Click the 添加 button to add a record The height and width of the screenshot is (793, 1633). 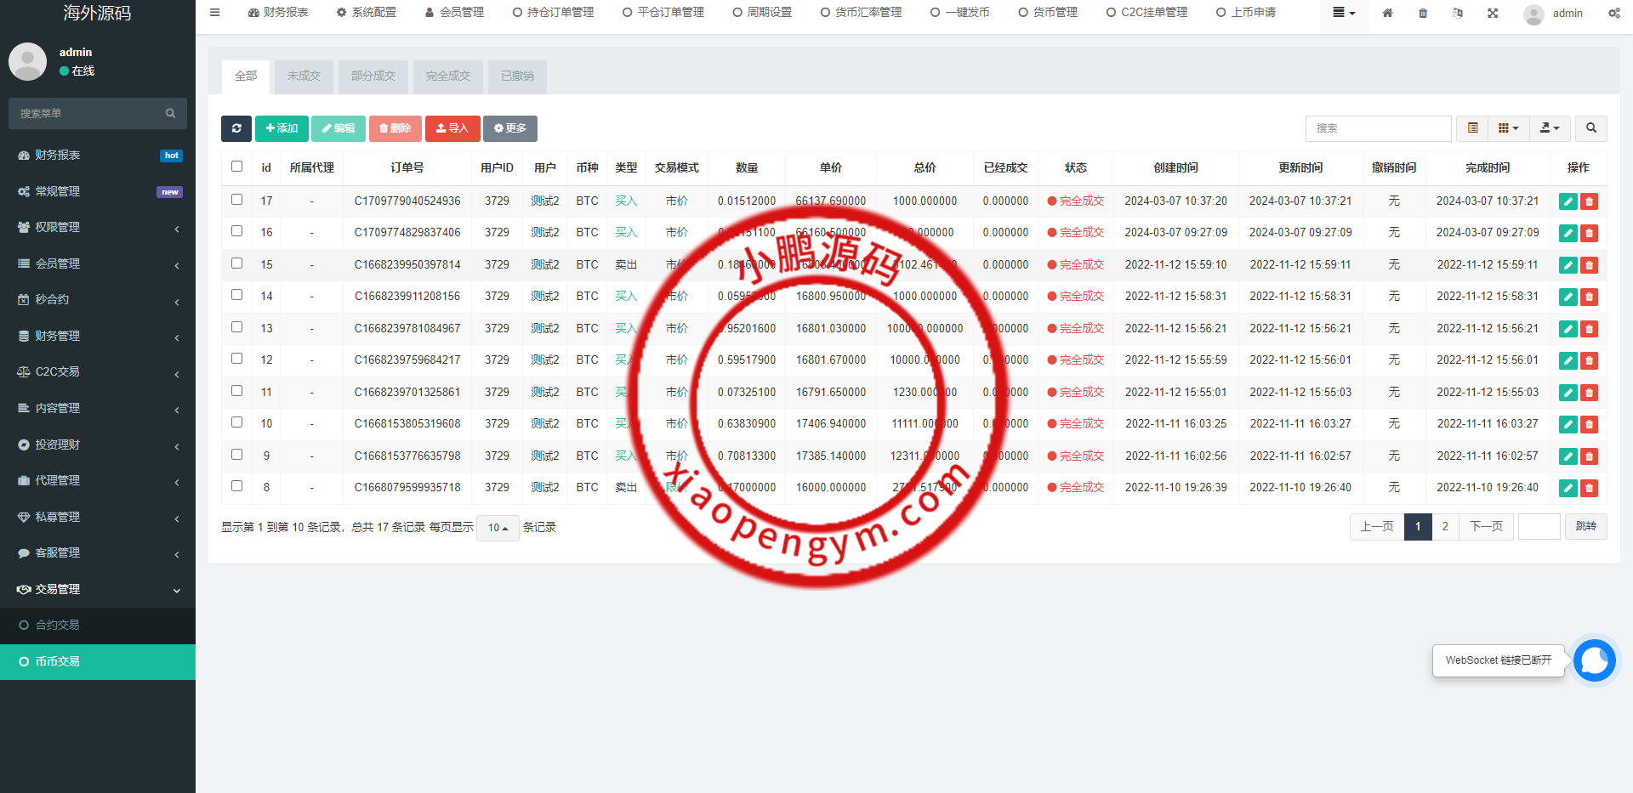(x=282, y=128)
